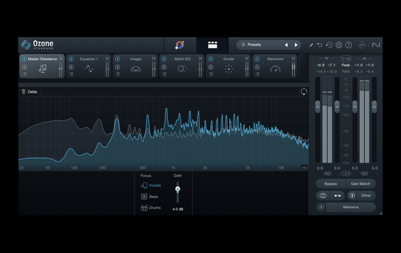Image resolution: width=401 pixels, height=253 pixels.
Task: Open the undo history clock icon
Action: (329, 45)
